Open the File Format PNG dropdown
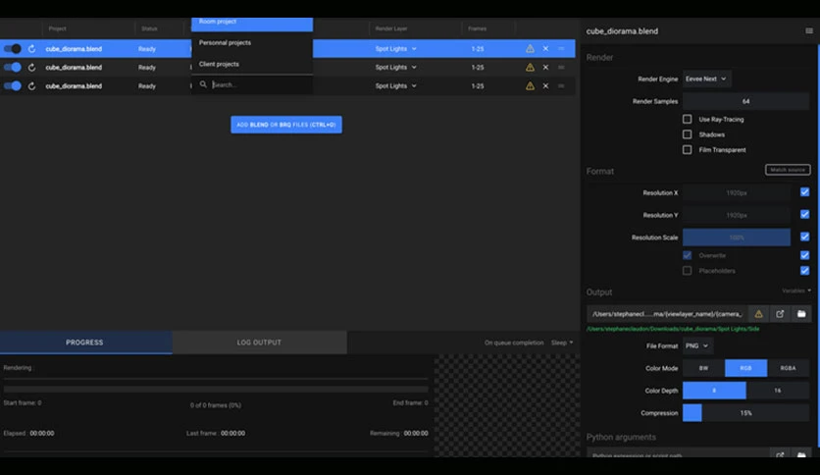 coord(697,345)
